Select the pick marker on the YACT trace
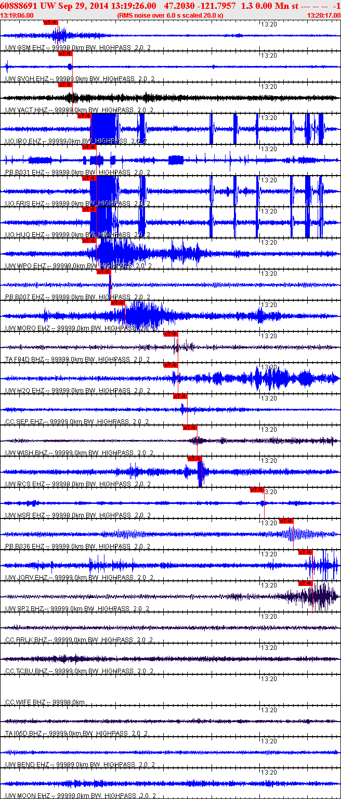 point(65,85)
